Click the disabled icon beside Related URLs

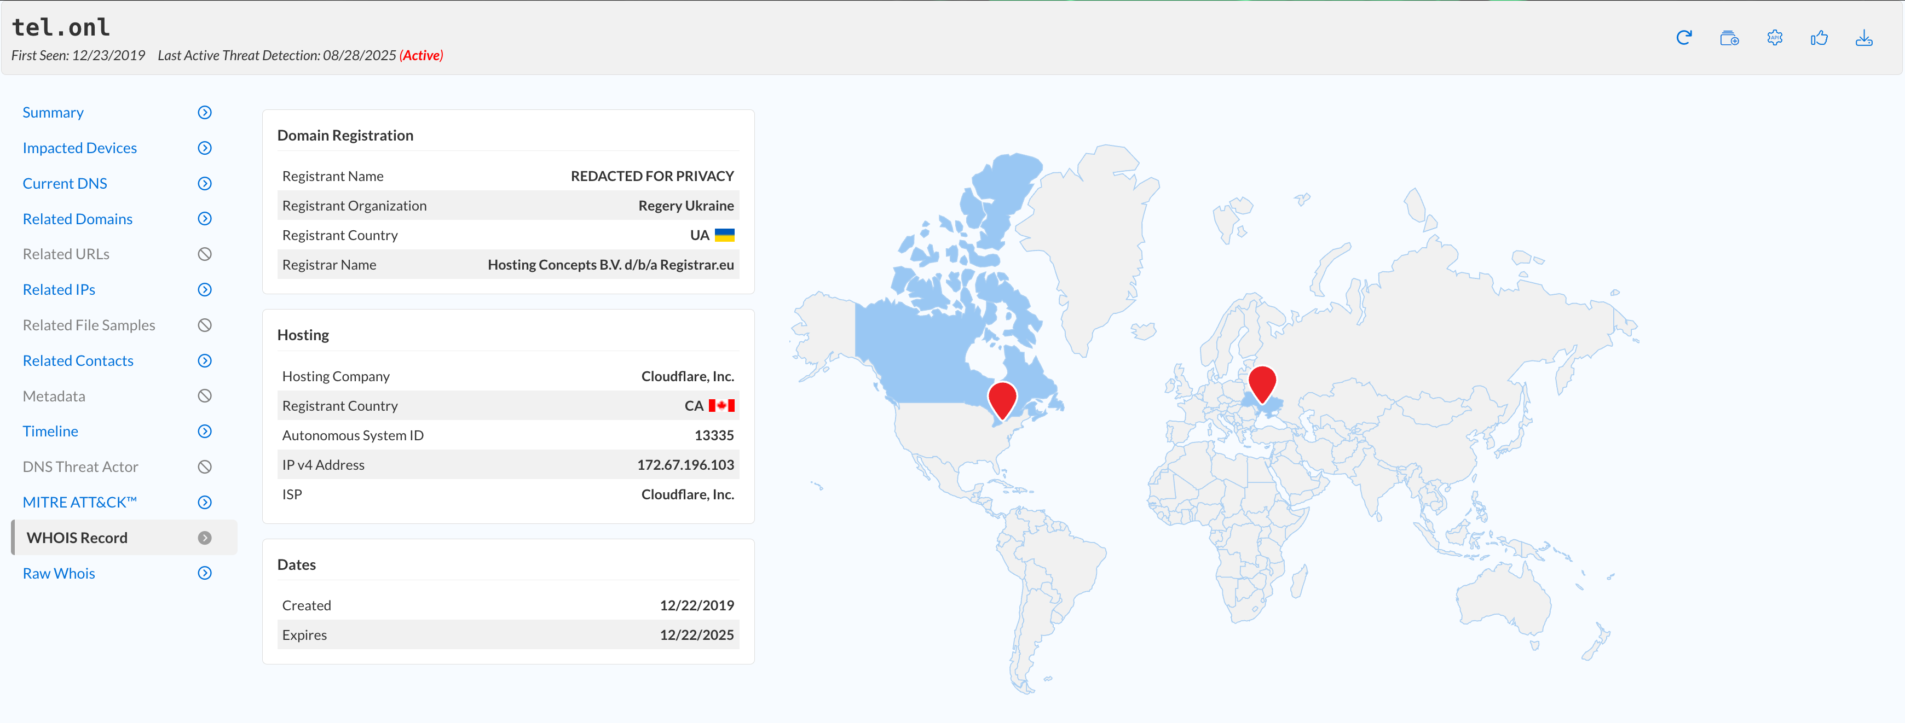click(x=205, y=254)
